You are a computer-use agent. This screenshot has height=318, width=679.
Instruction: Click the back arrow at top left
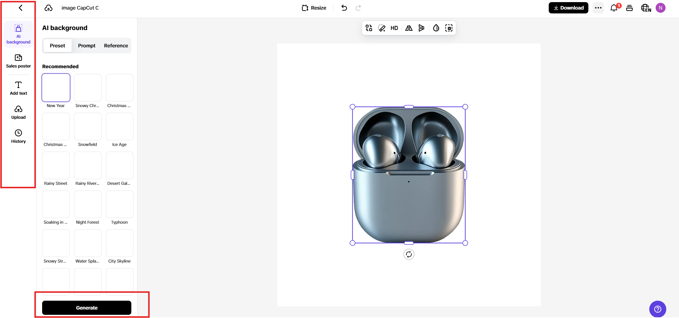tap(21, 8)
